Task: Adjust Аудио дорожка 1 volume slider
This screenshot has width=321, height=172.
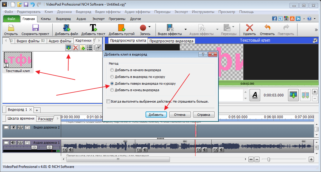Action: click(x=34, y=147)
